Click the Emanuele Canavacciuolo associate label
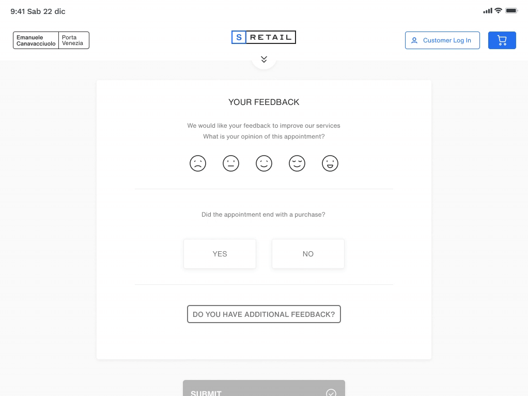This screenshot has height=396, width=528. click(x=36, y=40)
